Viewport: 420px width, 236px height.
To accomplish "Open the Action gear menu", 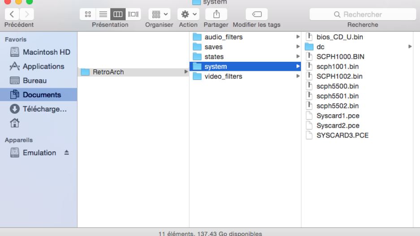I will coord(189,14).
